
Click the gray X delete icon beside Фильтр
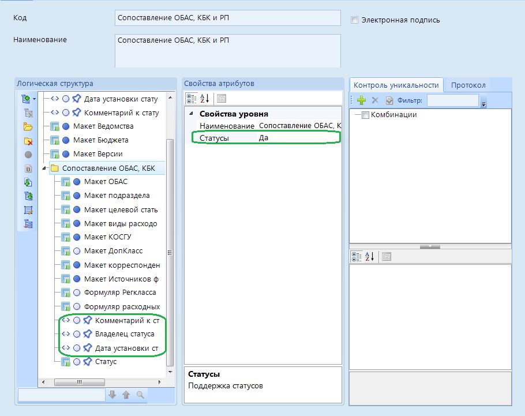(374, 100)
